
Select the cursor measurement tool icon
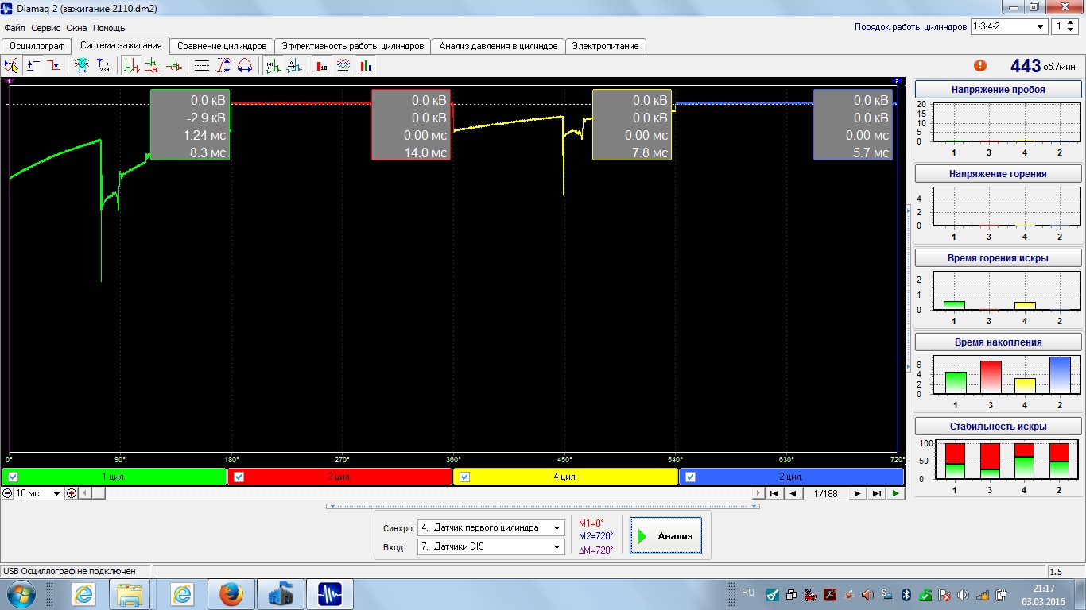coord(11,66)
